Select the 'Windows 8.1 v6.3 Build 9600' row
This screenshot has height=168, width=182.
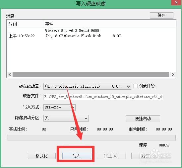72,31
